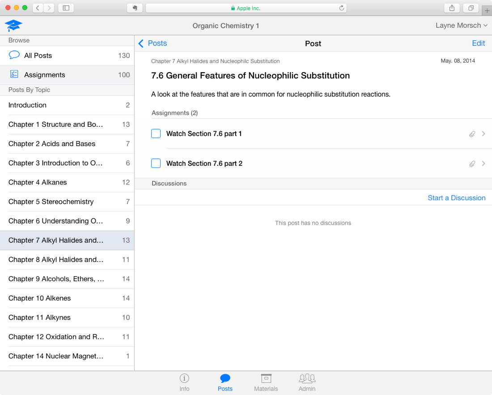Screen dimensions: 492x395
Task: Open the Admin people icon
Action: pyautogui.click(x=307, y=378)
